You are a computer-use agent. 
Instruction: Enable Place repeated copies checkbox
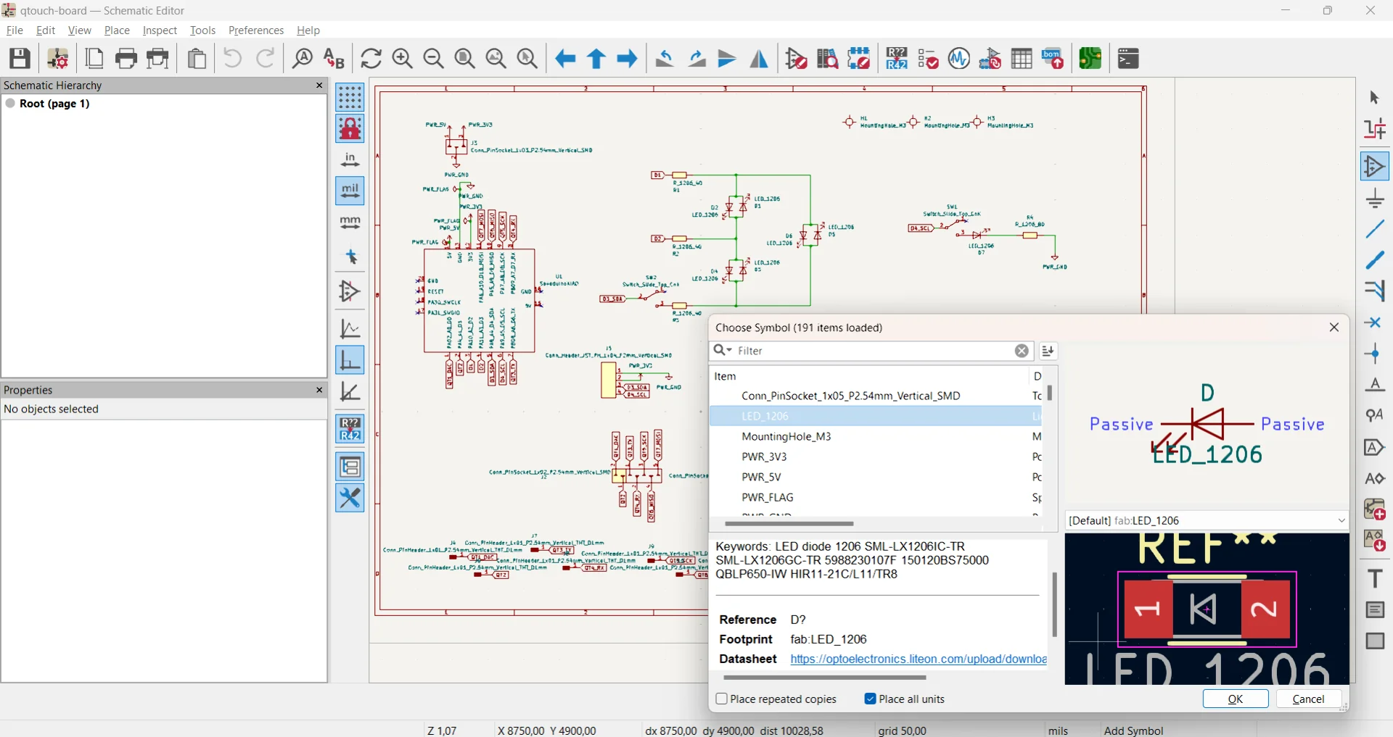[722, 699]
